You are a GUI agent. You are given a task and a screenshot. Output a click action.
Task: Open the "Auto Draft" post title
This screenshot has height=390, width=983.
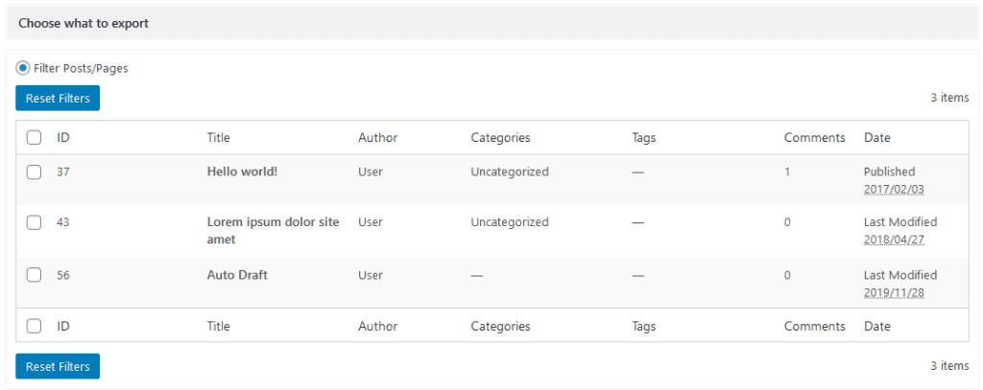pos(237,275)
